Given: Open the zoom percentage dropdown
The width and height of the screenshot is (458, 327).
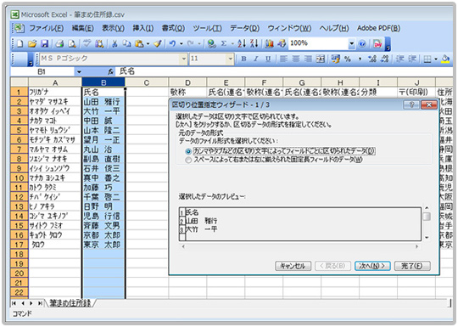Looking at the screenshot, I should click(352, 44).
